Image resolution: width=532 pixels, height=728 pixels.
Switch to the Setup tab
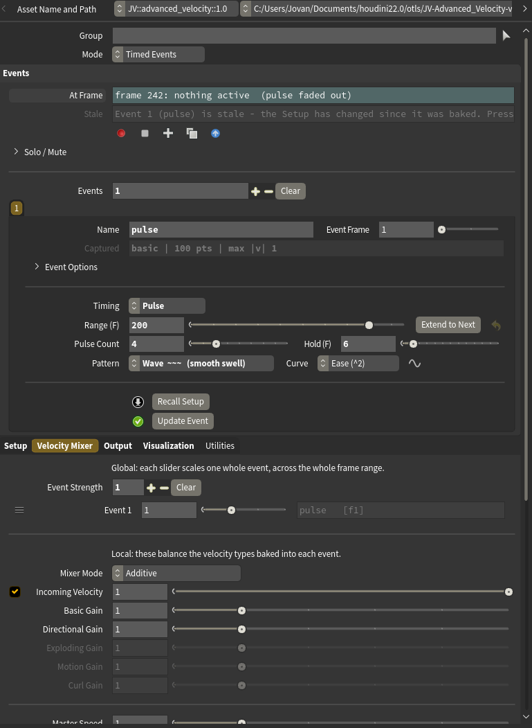click(x=15, y=445)
